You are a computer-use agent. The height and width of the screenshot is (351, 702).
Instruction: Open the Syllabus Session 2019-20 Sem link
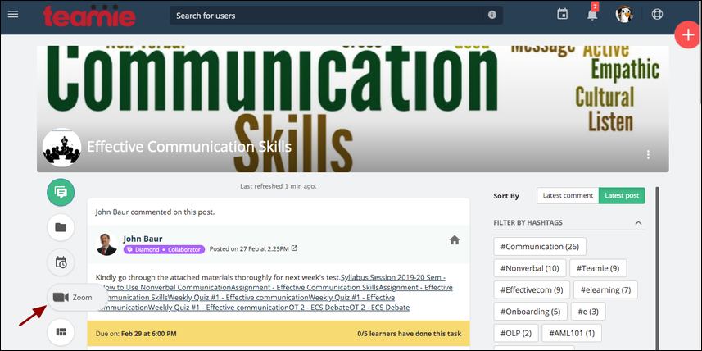[x=393, y=277]
